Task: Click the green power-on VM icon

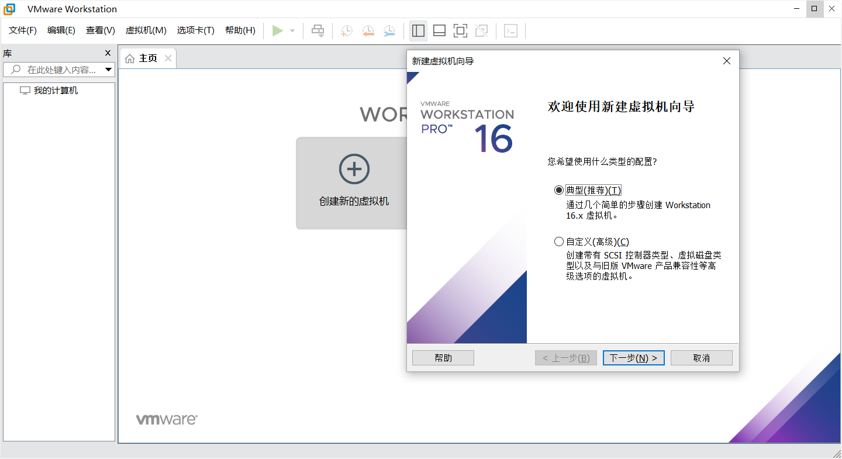Action: (278, 30)
